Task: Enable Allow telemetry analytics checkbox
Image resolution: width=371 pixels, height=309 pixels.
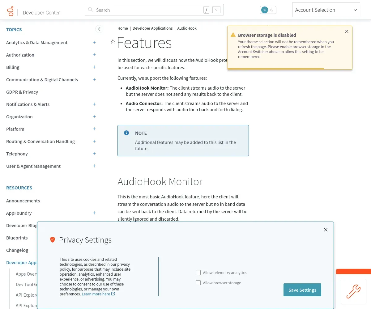Action: click(198, 273)
